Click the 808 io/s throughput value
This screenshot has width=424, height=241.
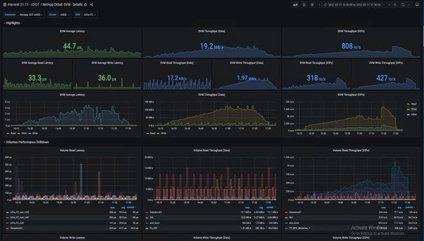[351, 46]
